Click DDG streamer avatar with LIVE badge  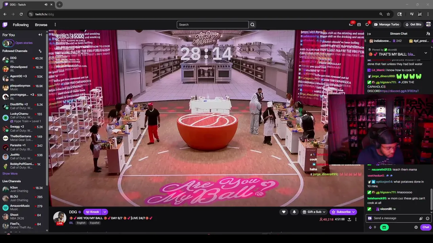coord(60,218)
